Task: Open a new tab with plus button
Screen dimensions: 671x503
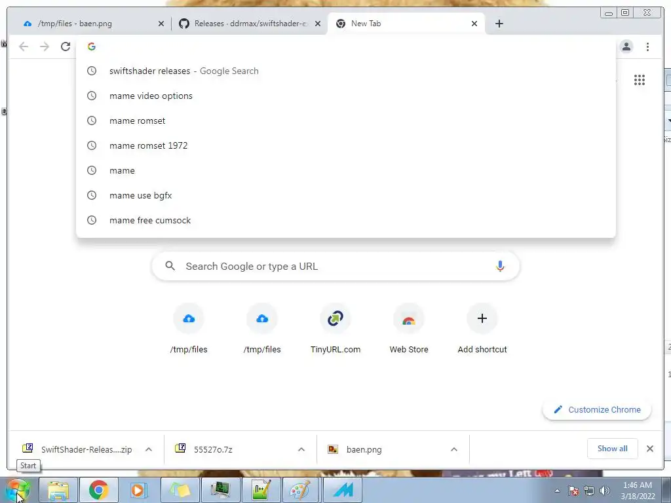Action: 499,24
